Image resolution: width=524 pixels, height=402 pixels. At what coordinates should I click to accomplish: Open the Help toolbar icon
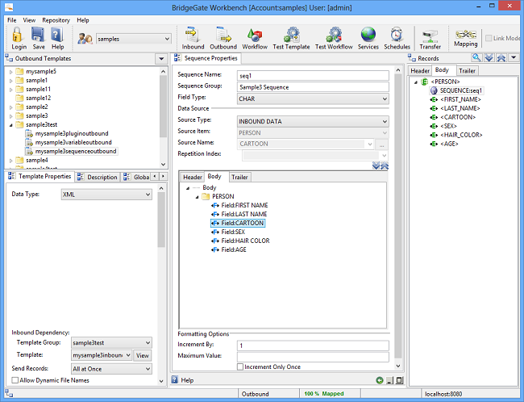[x=57, y=35]
